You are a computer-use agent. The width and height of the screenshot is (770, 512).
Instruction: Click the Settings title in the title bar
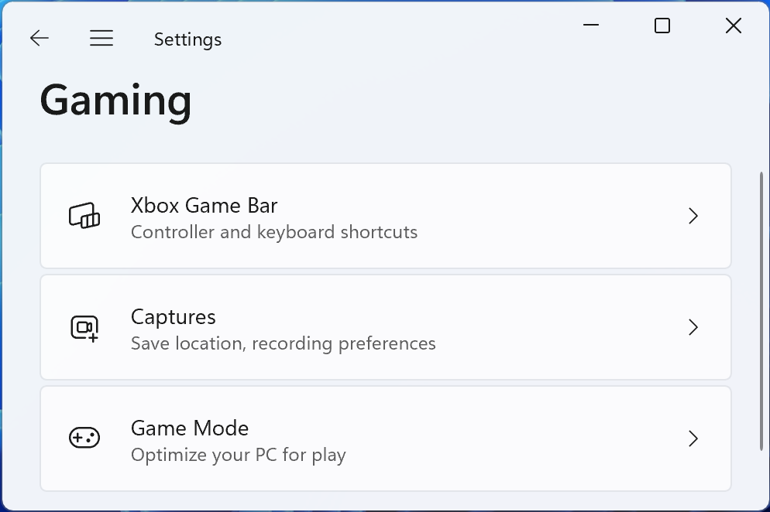[x=187, y=39]
